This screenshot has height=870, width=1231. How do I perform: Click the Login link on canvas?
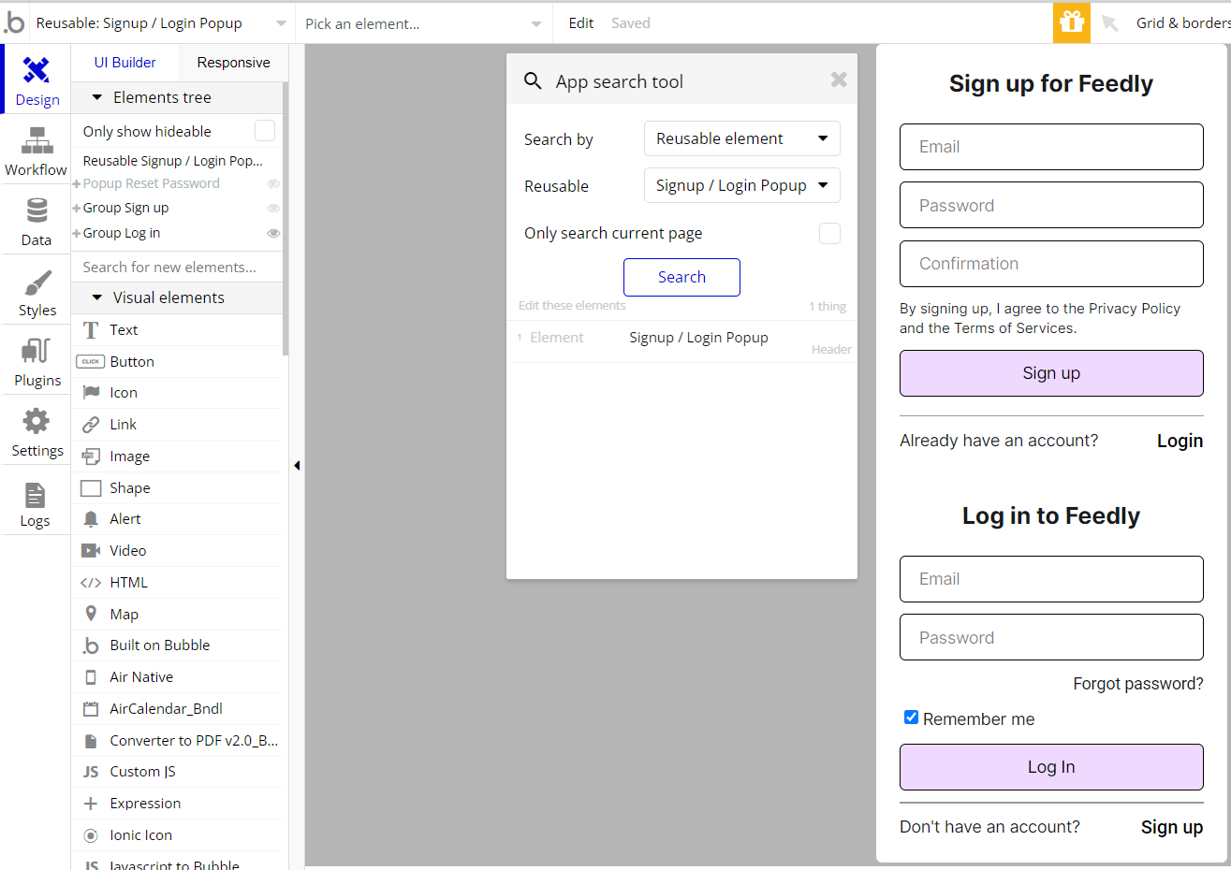[1180, 441]
